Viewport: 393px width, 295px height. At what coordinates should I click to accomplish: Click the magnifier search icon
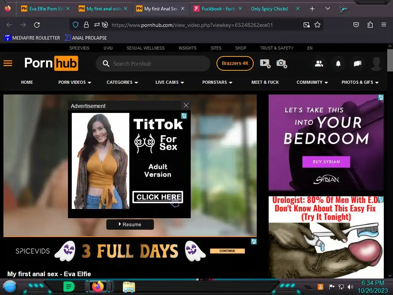106,64
